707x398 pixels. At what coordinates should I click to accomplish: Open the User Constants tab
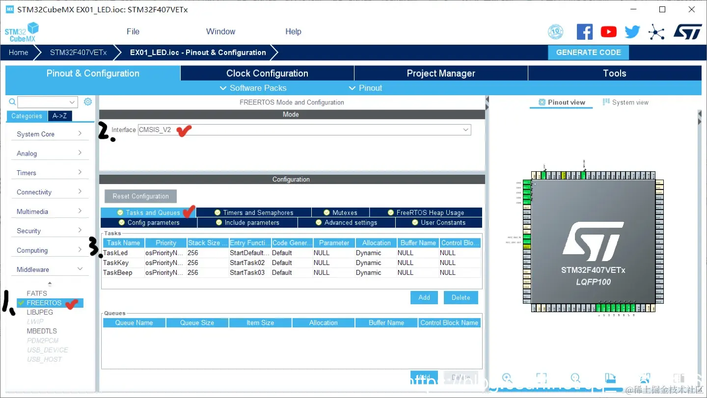tap(439, 222)
